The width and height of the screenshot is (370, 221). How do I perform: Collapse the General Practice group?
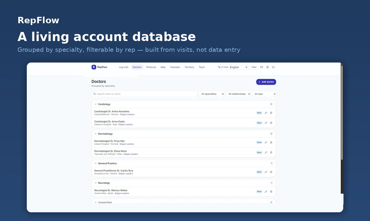(x=96, y=163)
